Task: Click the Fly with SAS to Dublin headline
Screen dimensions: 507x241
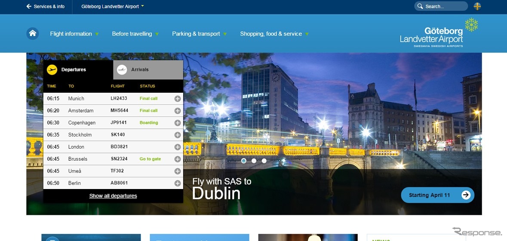Action: tap(222, 189)
